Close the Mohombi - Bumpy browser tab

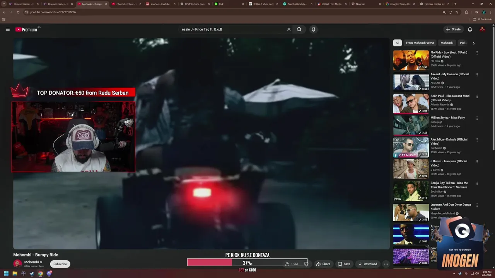pyautogui.click(x=106, y=4)
